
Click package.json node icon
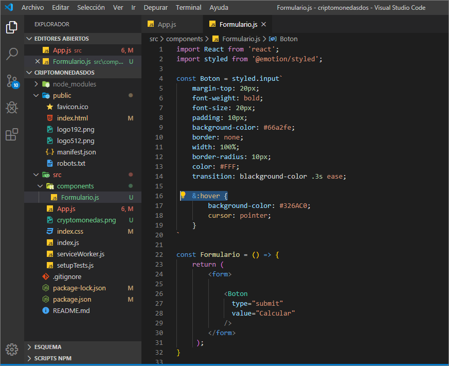point(46,299)
